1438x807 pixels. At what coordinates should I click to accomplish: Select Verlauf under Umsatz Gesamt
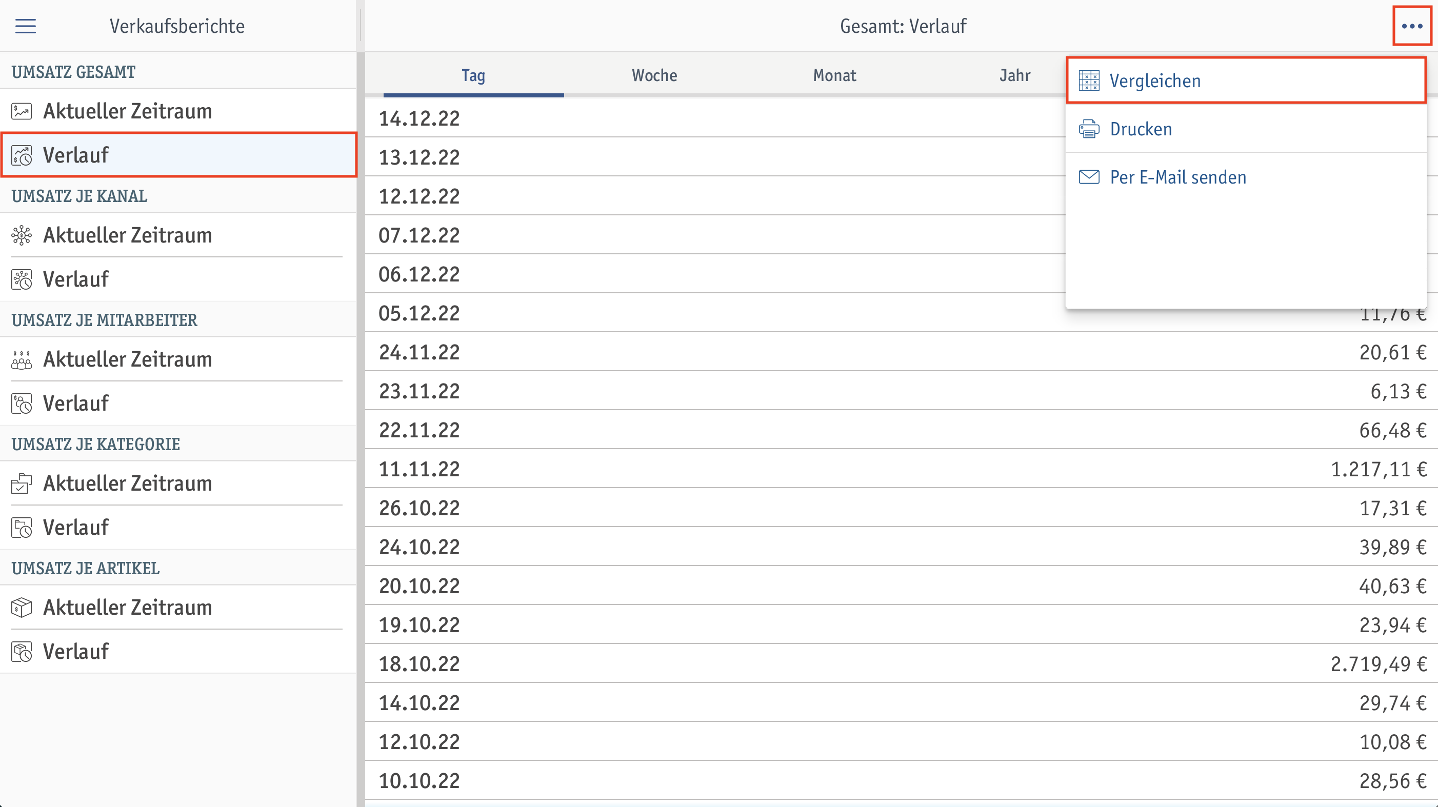pos(178,155)
